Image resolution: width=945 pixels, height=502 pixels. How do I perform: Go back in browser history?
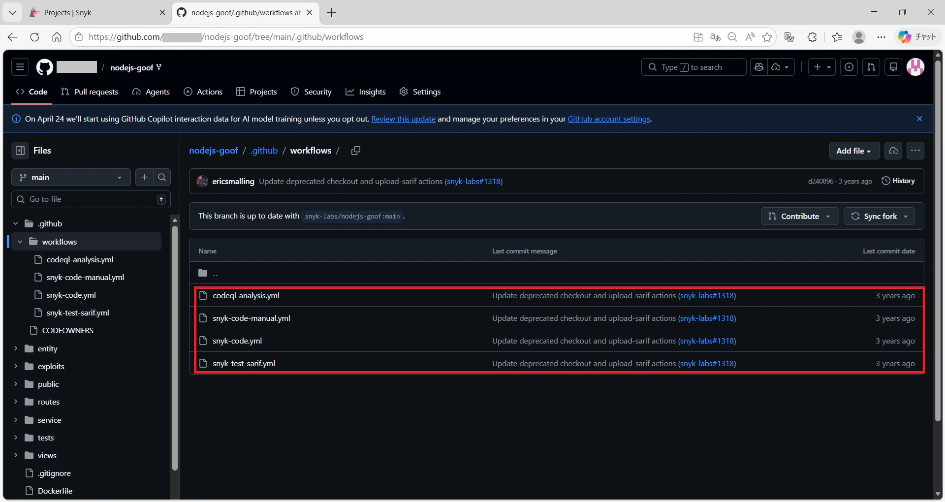[x=13, y=37]
